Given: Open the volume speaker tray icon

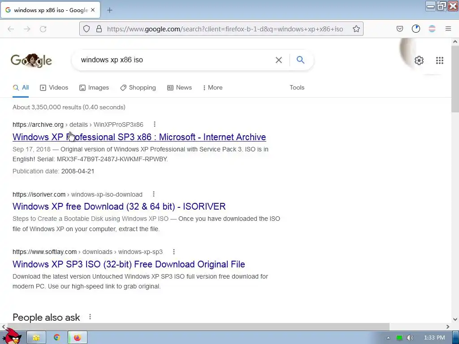Looking at the screenshot, I should pos(410,338).
